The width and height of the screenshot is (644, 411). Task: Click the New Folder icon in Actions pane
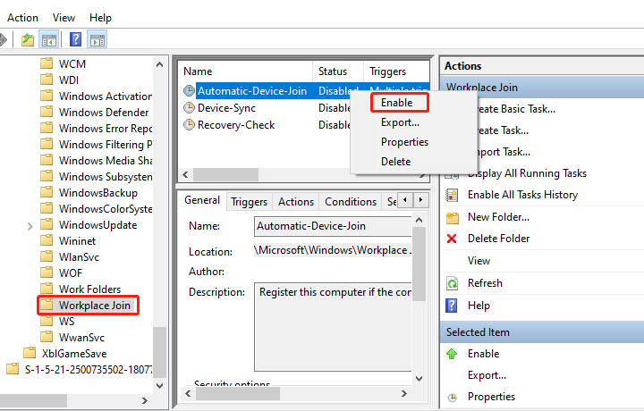453,217
